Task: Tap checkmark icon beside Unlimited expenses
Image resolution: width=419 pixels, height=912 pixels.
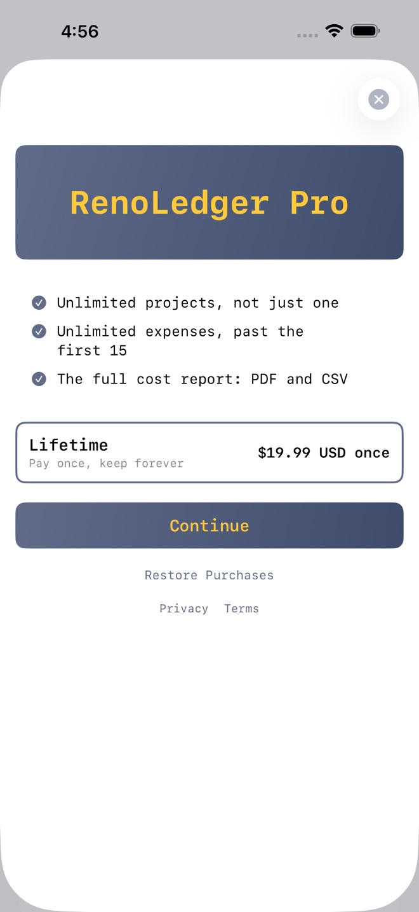Action: [x=39, y=331]
